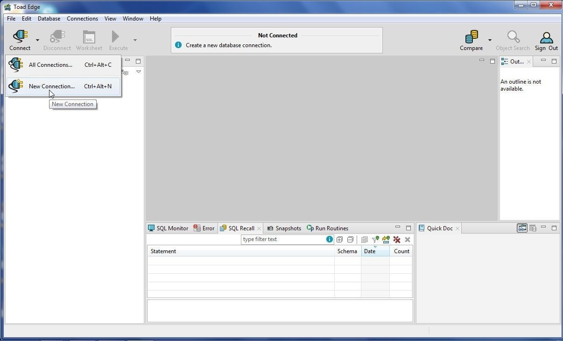This screenshot has height=341, width=563.
Task: Maximize the Outline panel
Action: coord(554,61)
